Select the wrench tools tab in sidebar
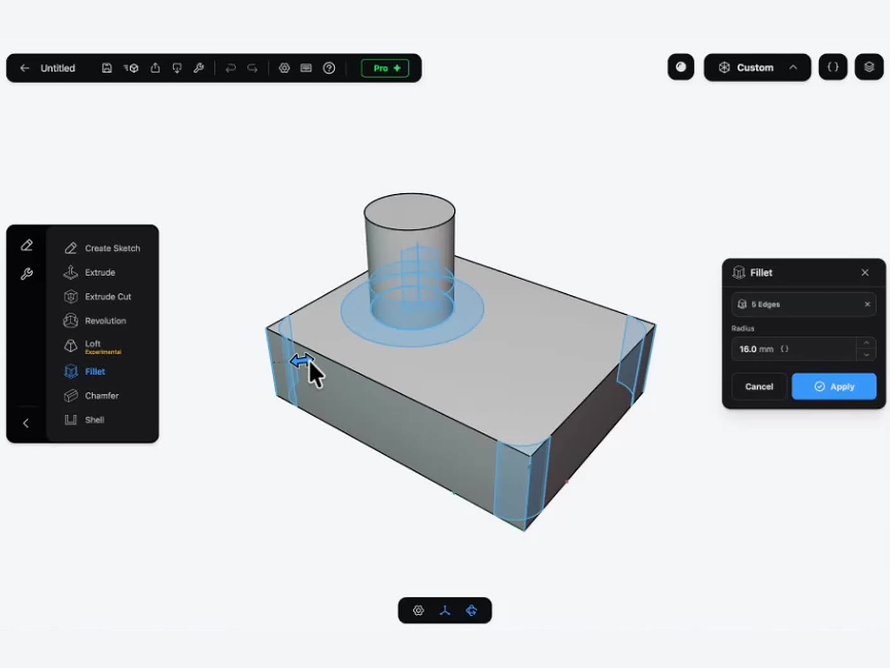The width and height of the screenshot is (890, 668). pyautogui.click(x=27, y=274)
